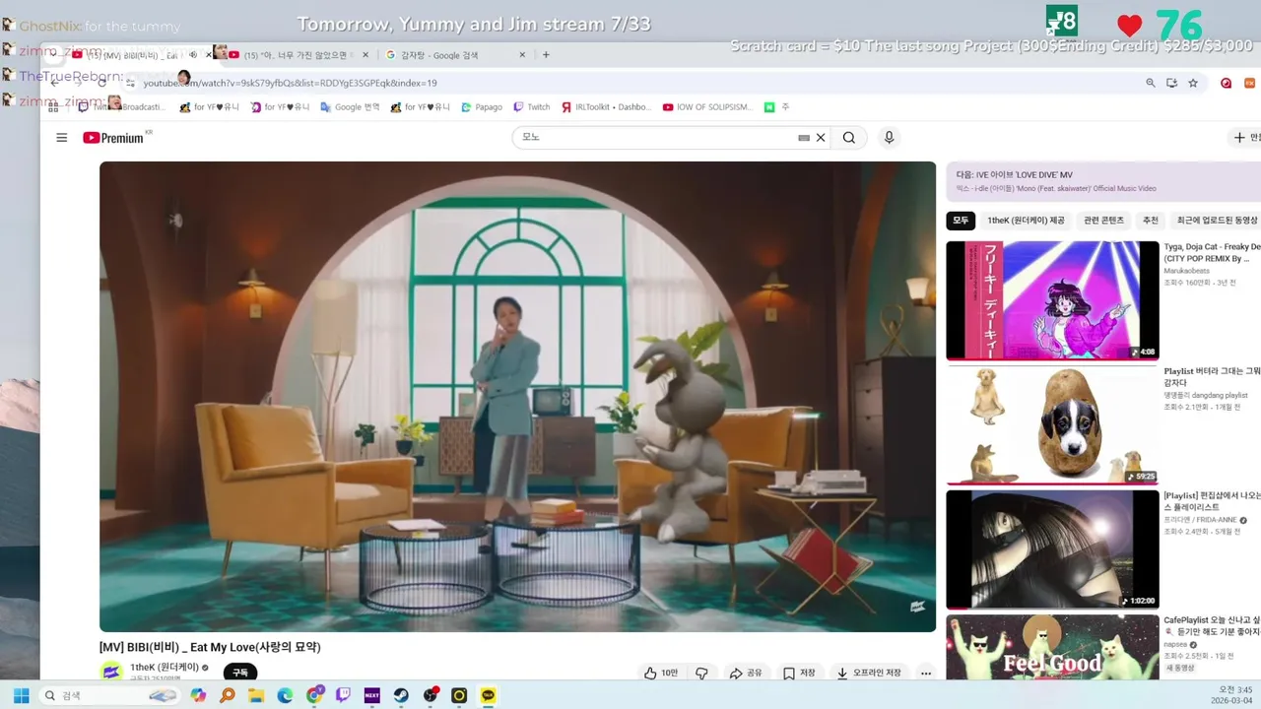This screenshot has width=1261, height=709.
Task: Open the Google 번역 bookmark
Action: click(350, 107)
